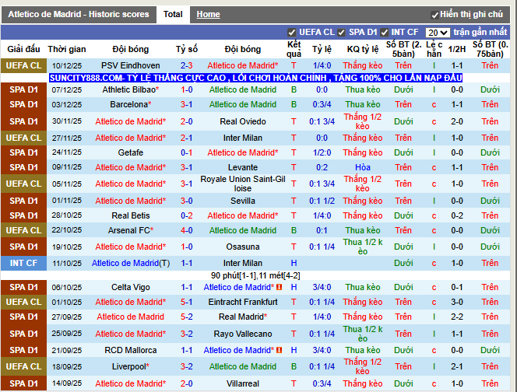This screenshot has width=517, height=392.
Task: Click Getafe team name
Action: [x=131, y=152]
